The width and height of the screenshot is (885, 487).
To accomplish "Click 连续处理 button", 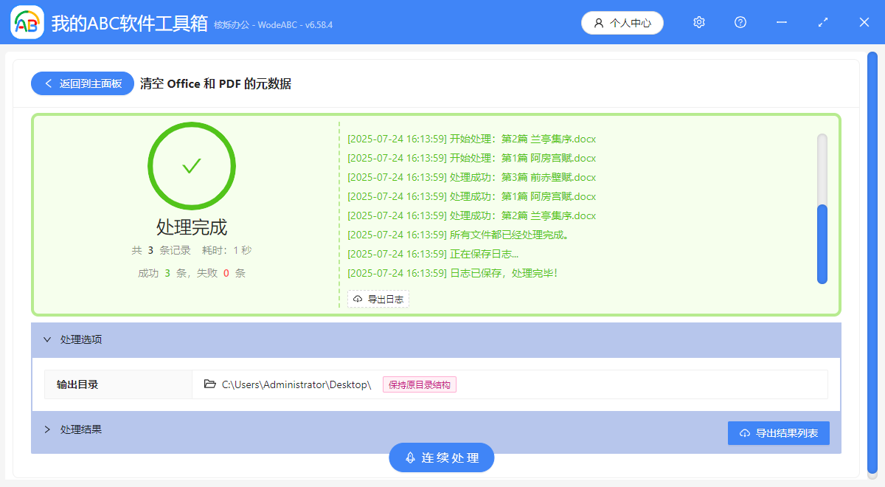I will pyautogui.click(x=442, y=457).
